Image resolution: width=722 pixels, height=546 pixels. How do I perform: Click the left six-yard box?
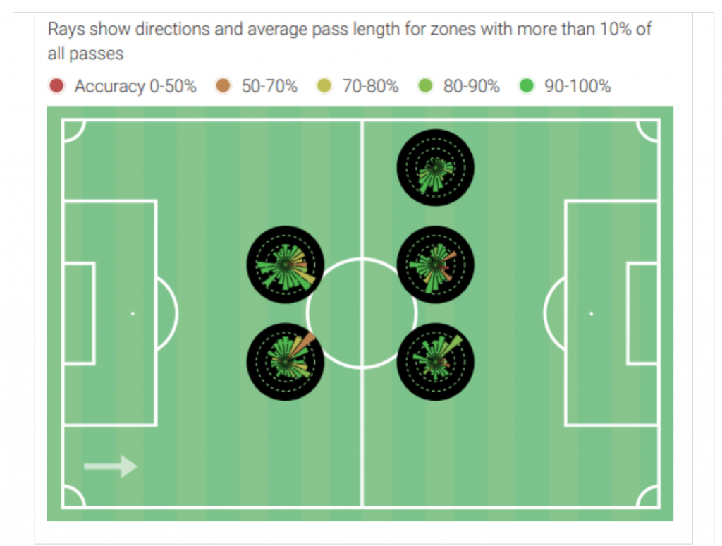click(x=79, y=313)
